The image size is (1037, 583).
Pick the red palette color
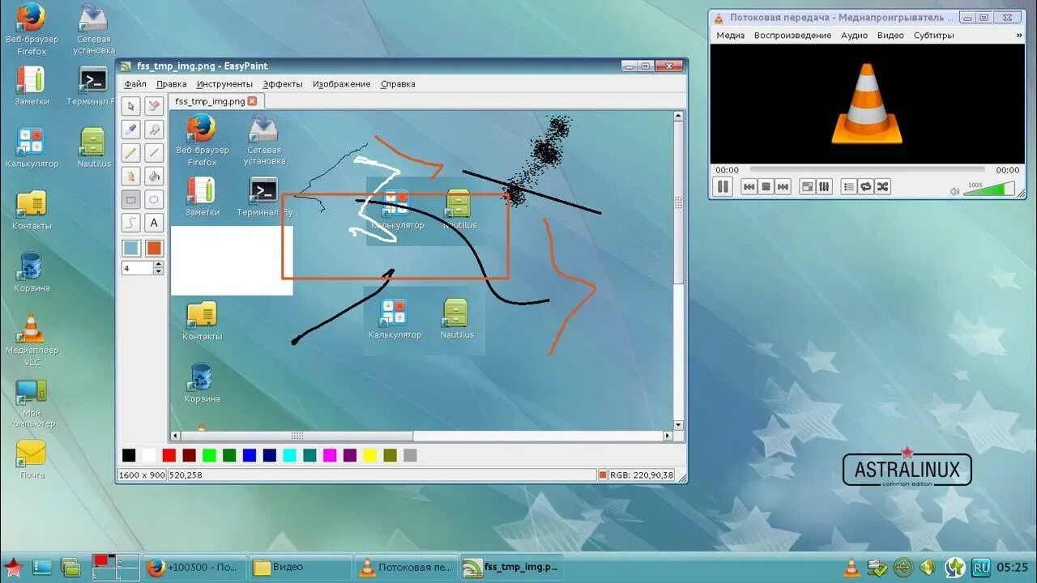[169, 456]
